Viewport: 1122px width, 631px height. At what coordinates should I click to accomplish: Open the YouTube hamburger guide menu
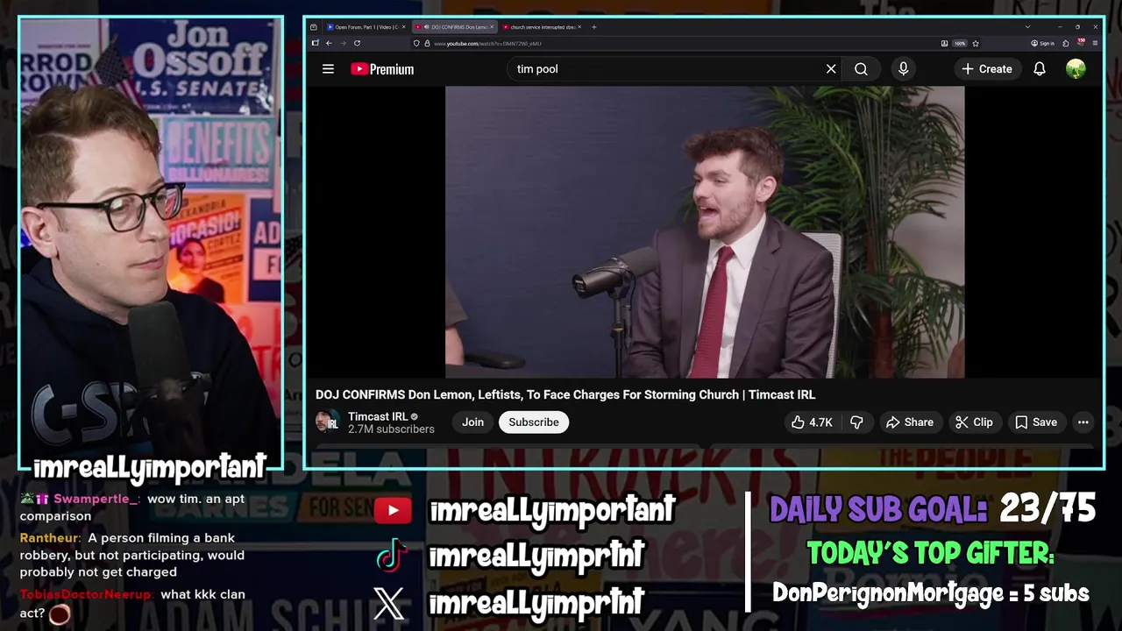pyautogui.click(x=328, y=68)
